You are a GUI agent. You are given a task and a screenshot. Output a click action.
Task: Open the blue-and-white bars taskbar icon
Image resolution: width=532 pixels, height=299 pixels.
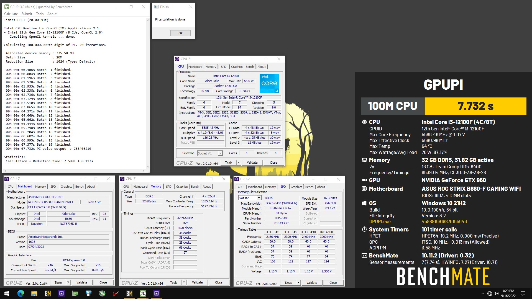tap(88, 293)
